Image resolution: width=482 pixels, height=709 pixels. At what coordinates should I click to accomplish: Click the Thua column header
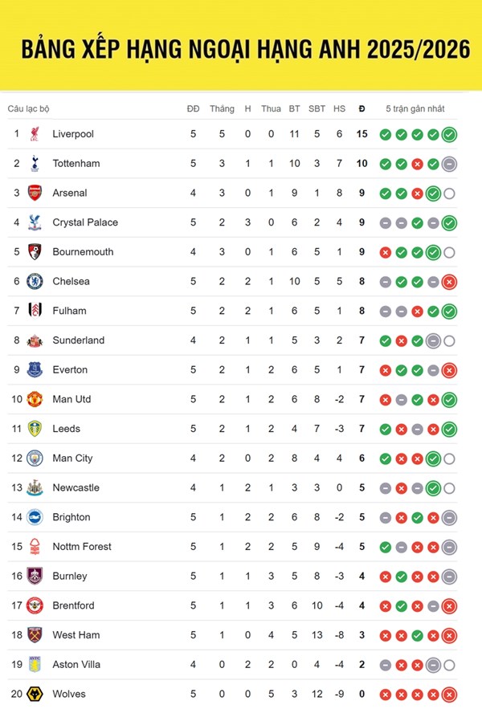click(x=271, y=108)
